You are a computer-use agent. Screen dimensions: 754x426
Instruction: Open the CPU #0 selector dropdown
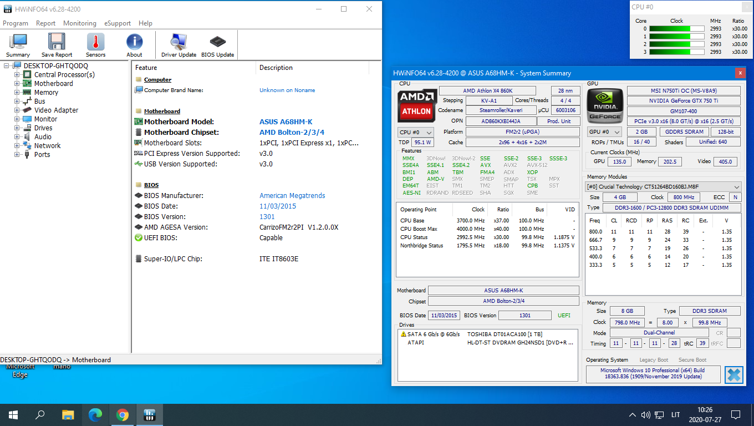416,132
